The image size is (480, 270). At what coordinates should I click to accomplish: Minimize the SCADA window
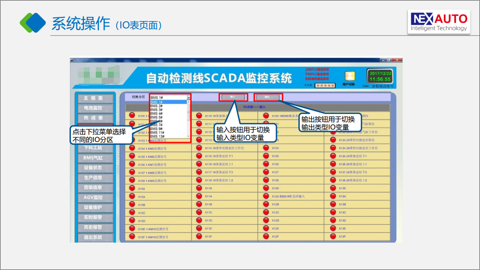[x=383, y=60]
